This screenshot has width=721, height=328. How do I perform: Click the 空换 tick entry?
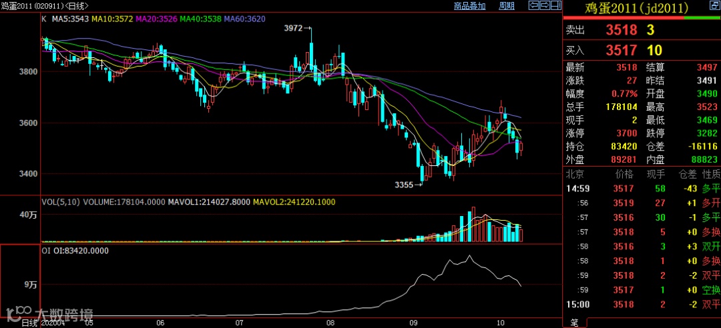click(x=711, y=290)
